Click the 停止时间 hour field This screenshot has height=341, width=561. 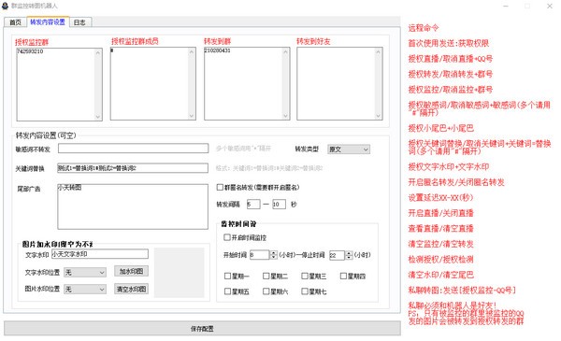point(337,255)
